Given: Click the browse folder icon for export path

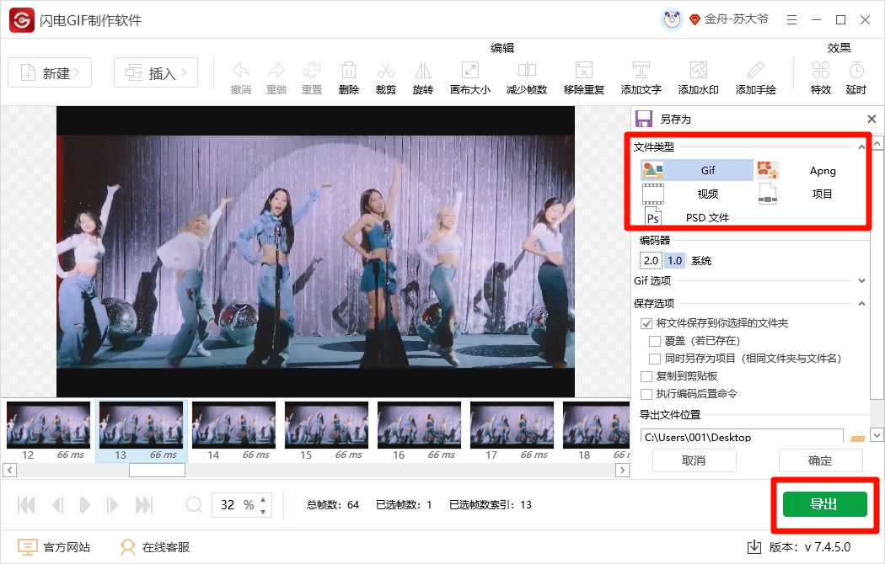Looking at the screenshot, I should [857, 437].
